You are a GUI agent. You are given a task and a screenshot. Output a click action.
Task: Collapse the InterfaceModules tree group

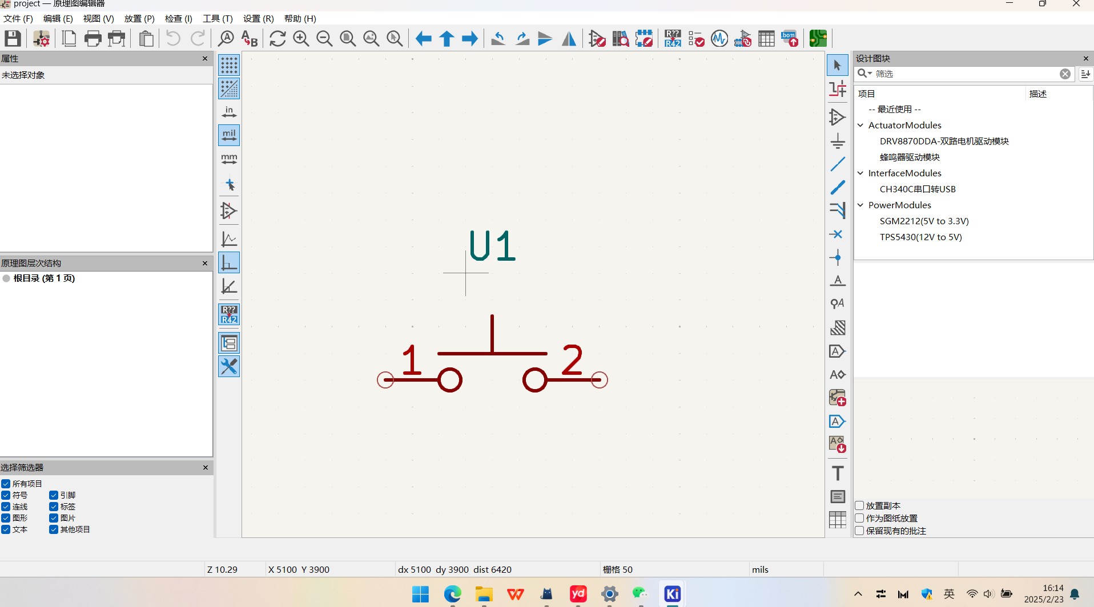click(860, 173)
